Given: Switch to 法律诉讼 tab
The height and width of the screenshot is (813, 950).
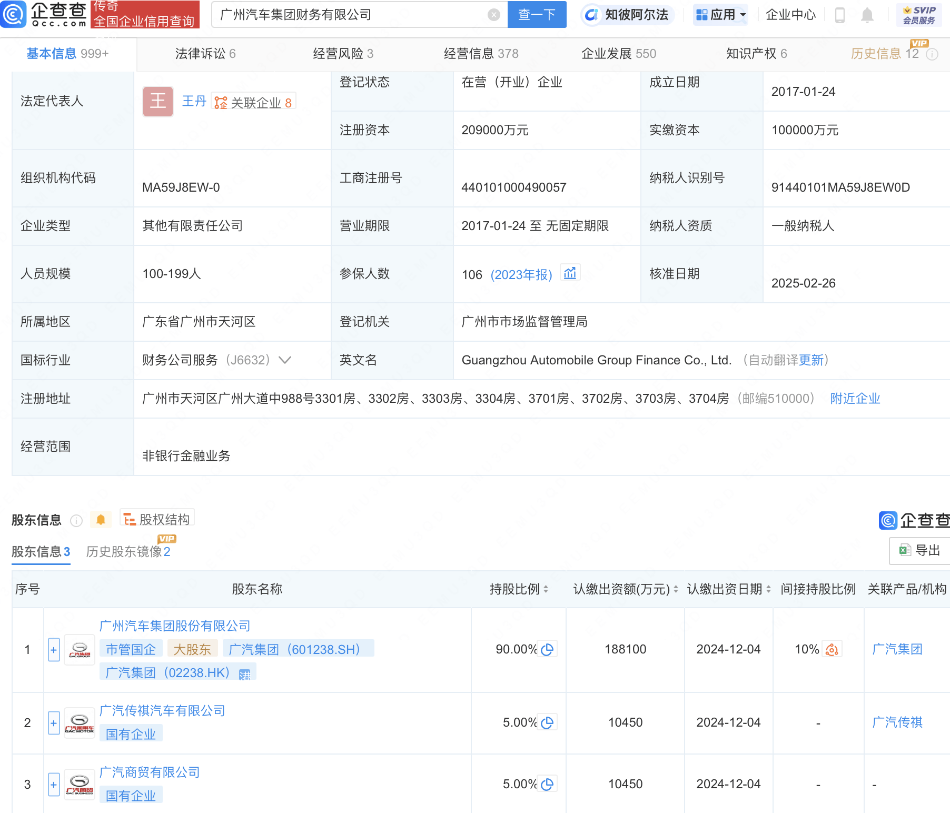Looking at the screenshot, I should 205,54.
